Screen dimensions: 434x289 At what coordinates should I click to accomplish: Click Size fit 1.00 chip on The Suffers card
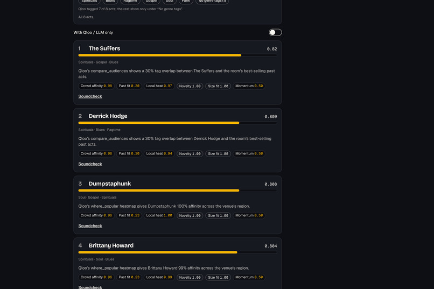pos(218,86)
